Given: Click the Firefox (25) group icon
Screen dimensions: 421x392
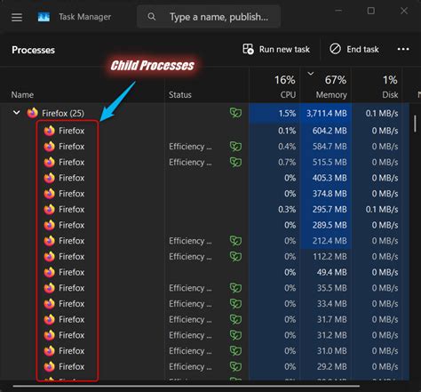Looking at the screenshot, I should click(33, 113).
